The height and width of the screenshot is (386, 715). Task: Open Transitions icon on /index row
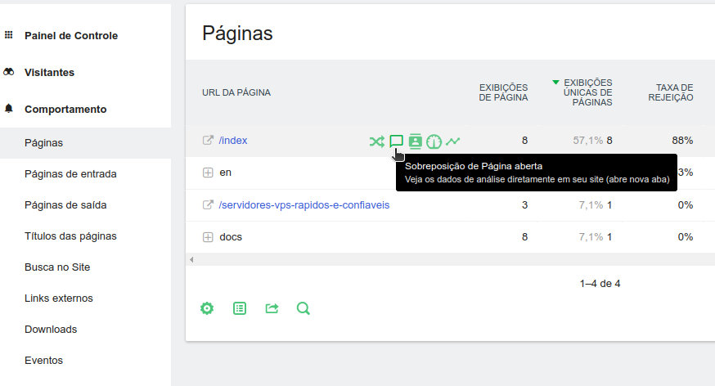pyautogui.click(x=376, y=141)
